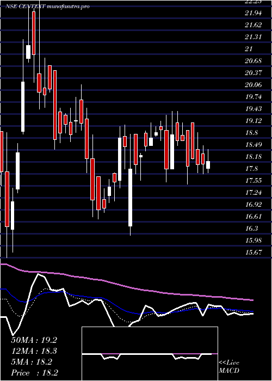Click the NSE CENTEXT munafasutra.pro title text
Viewport: 272px width, 381px height.
click(48, 7)
